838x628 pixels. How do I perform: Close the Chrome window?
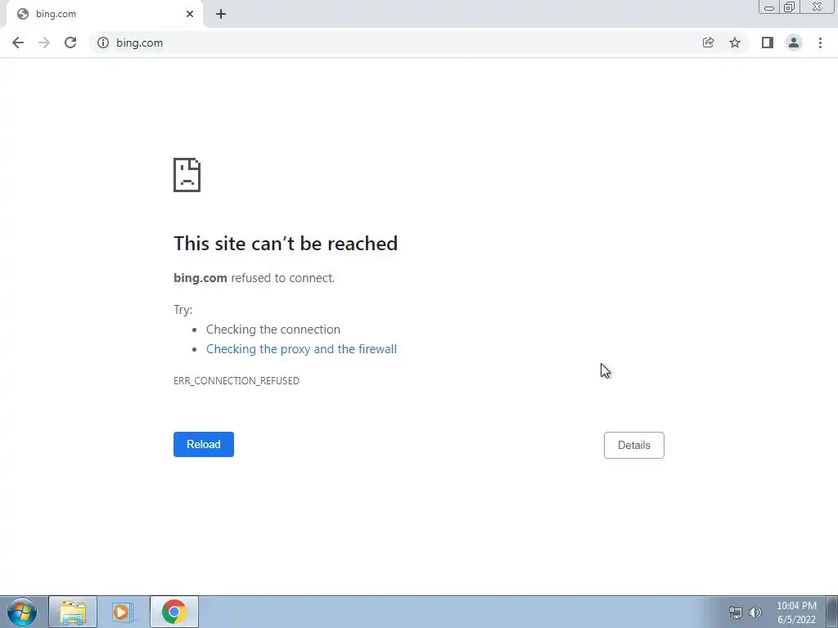818,7
